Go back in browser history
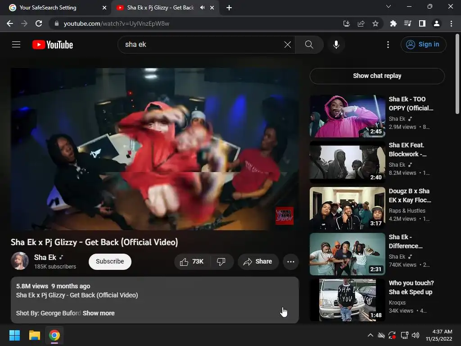 click(x=10, y=23)
